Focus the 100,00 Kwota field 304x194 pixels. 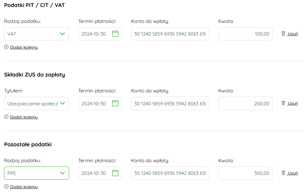pyautogui.click(x=245, y=34)
